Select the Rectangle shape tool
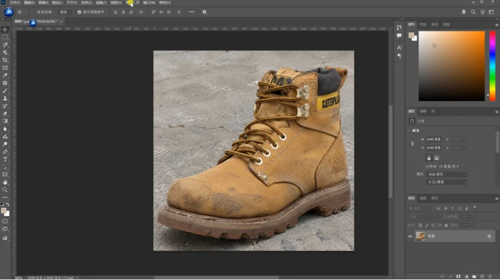Screen dimensions: 500x280 [x=5, y=175]
